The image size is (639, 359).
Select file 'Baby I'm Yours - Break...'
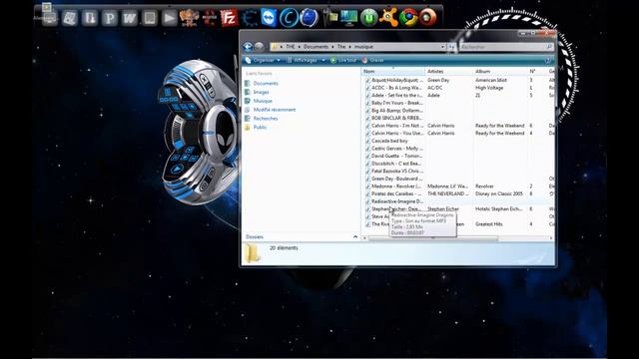pyautogui.click(x=397, y=103)
